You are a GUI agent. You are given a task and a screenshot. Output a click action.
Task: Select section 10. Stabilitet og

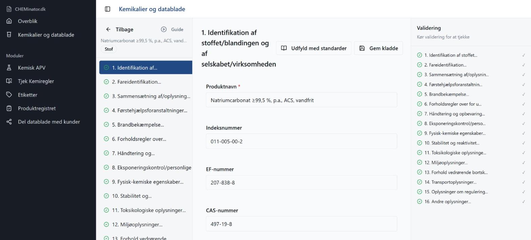[146, 196]
